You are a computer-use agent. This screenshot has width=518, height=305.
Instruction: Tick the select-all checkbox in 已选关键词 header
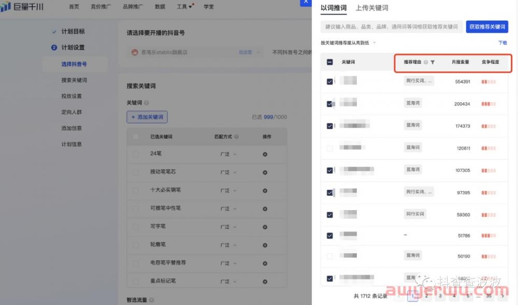[135, 136]
